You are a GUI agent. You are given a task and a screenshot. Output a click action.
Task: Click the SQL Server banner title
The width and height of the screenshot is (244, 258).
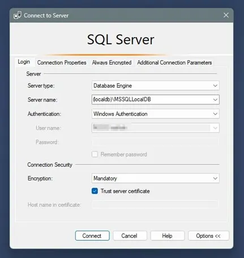(121, 40)
